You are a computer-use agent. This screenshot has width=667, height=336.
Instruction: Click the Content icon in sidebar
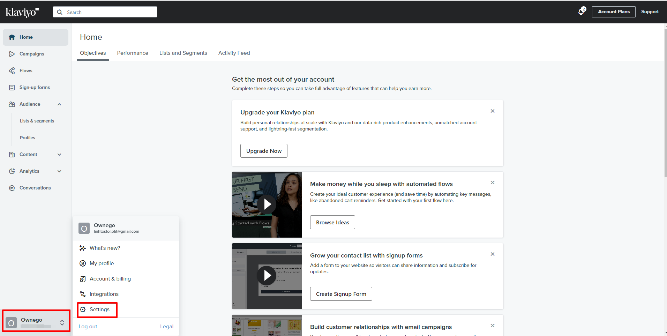[12, 155]
